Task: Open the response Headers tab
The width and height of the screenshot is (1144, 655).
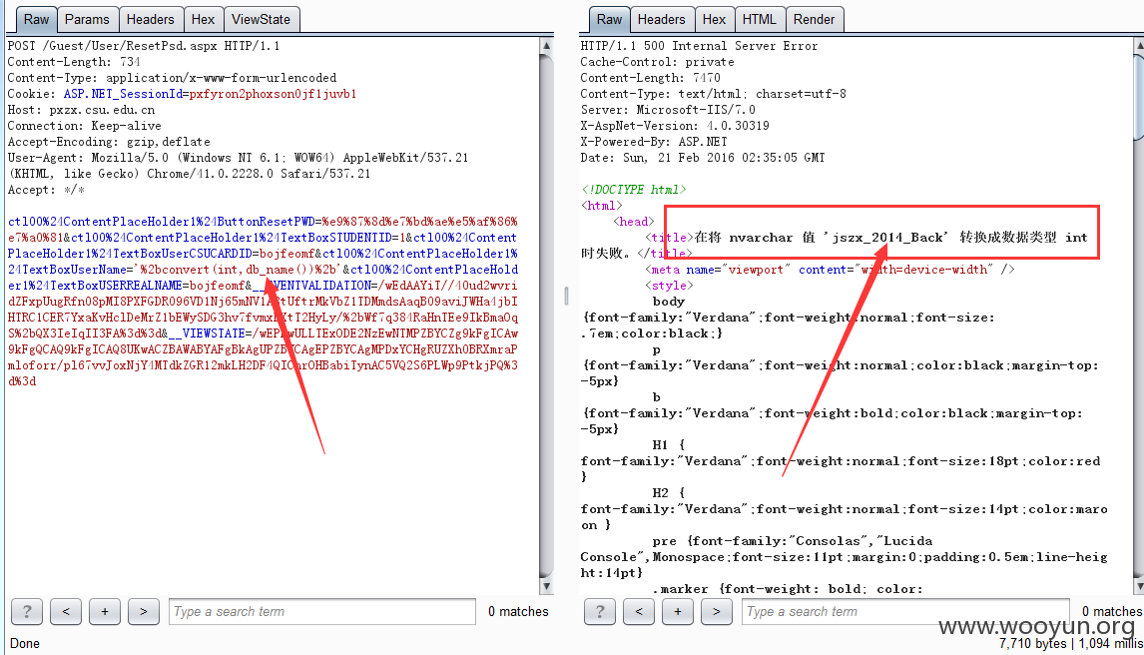Action: (662, 20)
